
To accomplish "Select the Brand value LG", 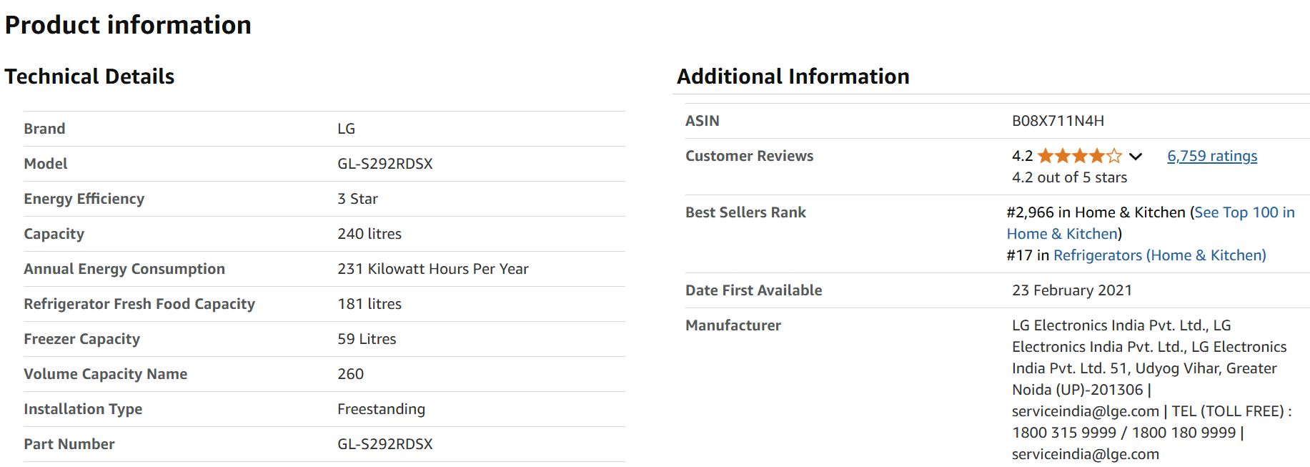I will [x=346, y=129].
